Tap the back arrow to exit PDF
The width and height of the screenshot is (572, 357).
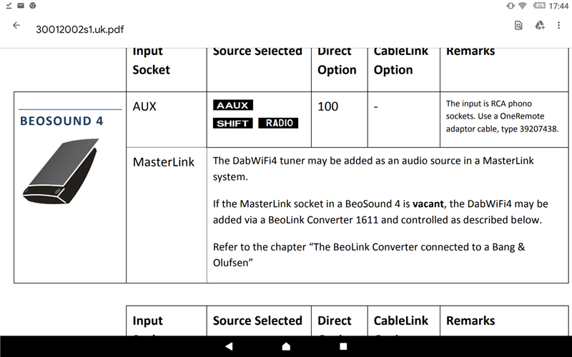(x=16, y=26)
